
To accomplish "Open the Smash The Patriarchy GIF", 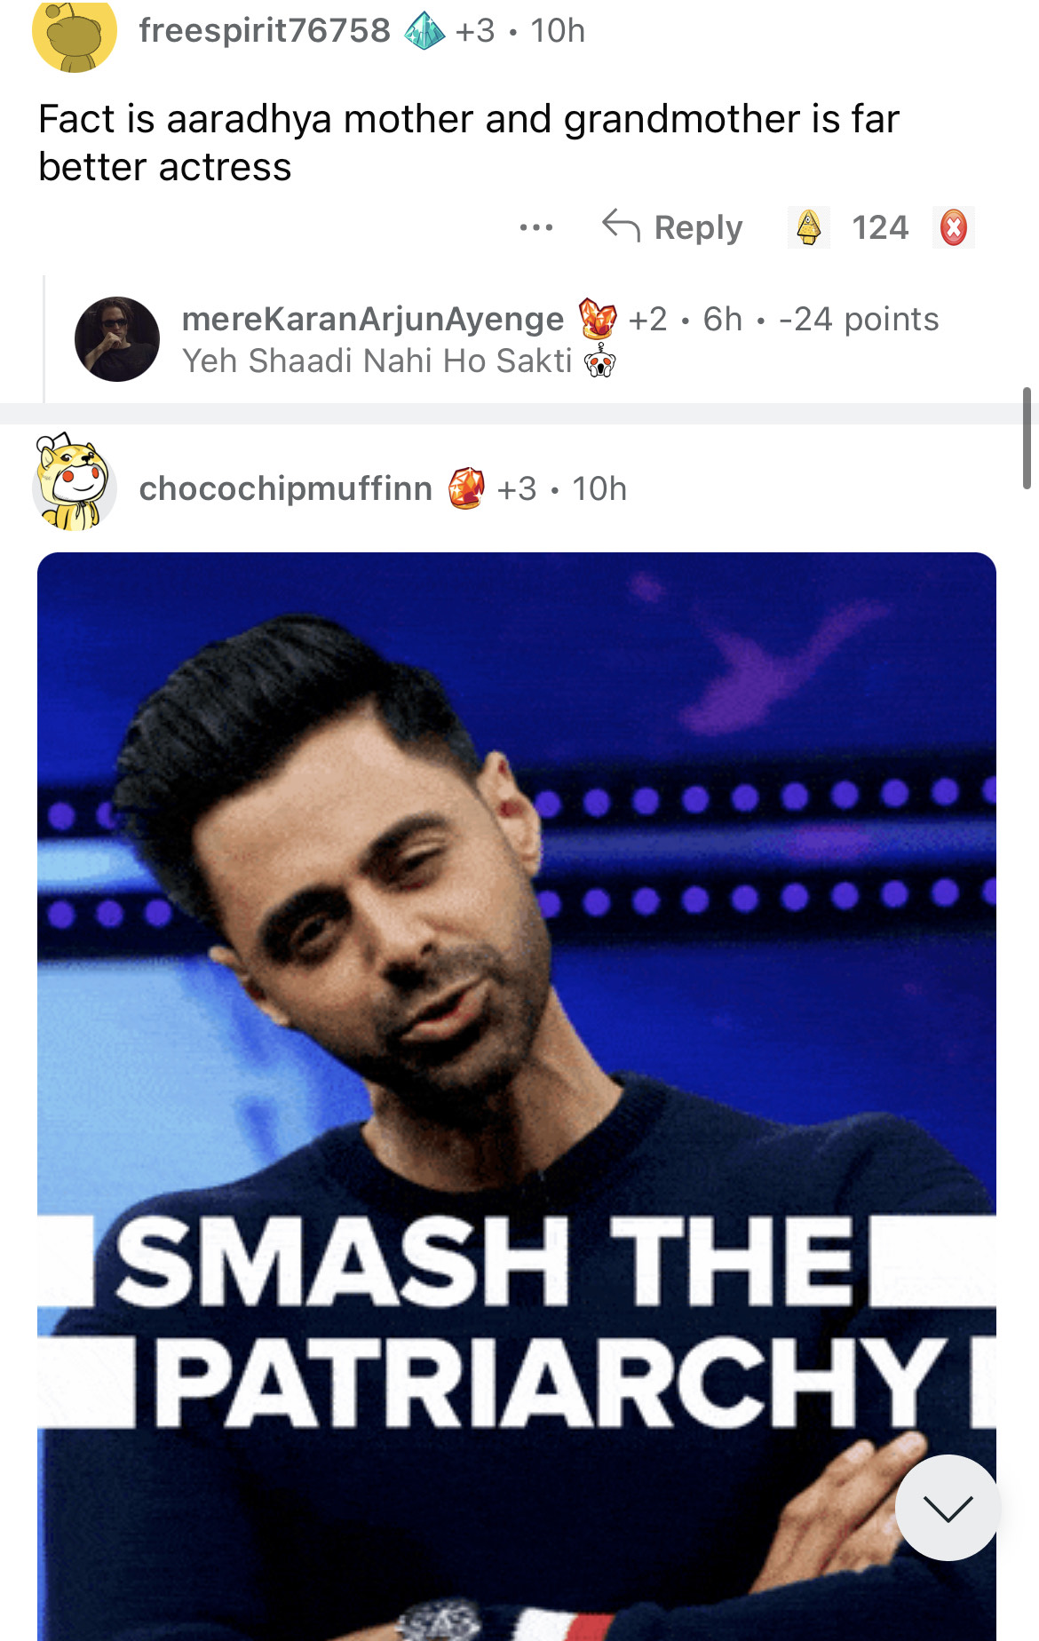I will [517, 1097].
